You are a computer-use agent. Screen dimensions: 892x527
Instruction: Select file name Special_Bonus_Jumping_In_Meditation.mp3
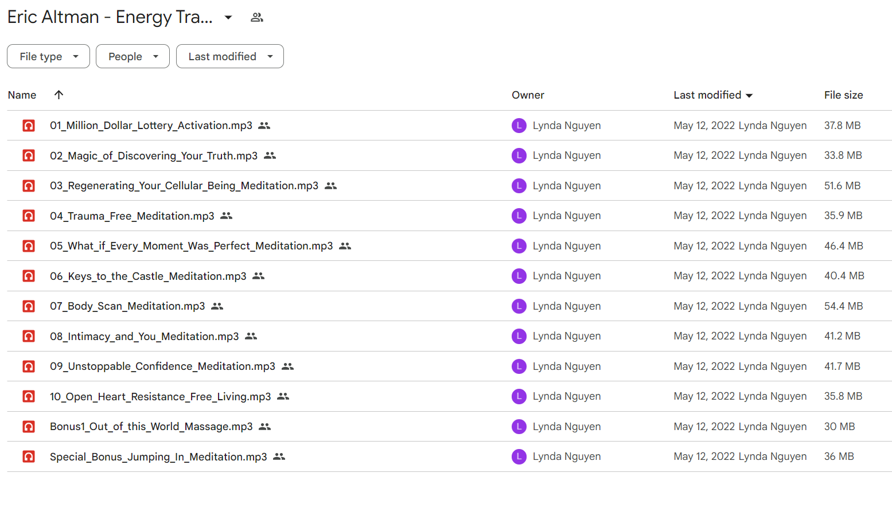coord(158,456)
